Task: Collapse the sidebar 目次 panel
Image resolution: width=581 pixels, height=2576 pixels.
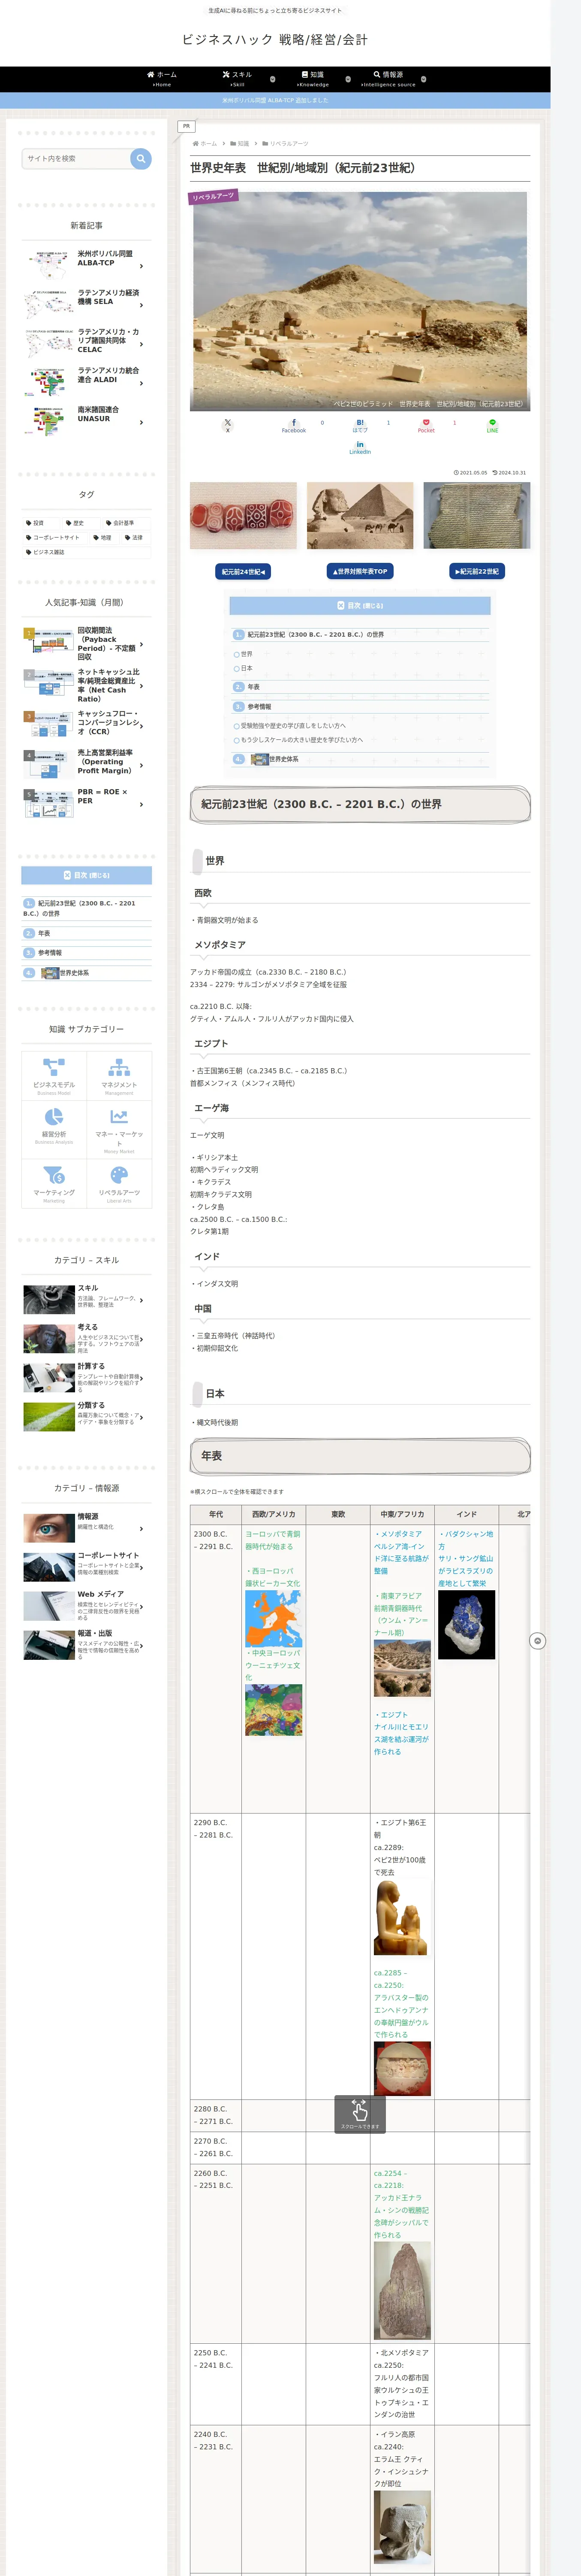Action: click(87, 875)
